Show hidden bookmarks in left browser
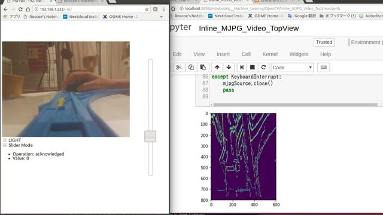Image resolution: width=383 pixels, height=215 pixels. point(161,17)
